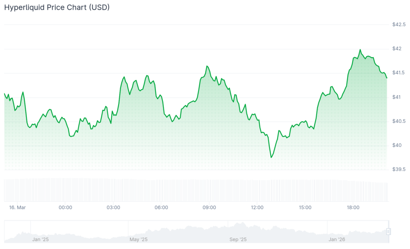Click the $41 price axis label
Image resolution: width=410 pixels, height=249 pixels.
[397, 97]
